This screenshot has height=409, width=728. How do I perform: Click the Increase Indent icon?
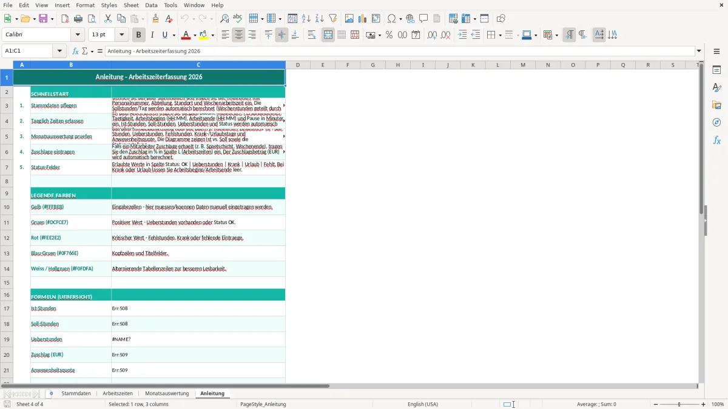pyautogui.click(x=462, y=35)
